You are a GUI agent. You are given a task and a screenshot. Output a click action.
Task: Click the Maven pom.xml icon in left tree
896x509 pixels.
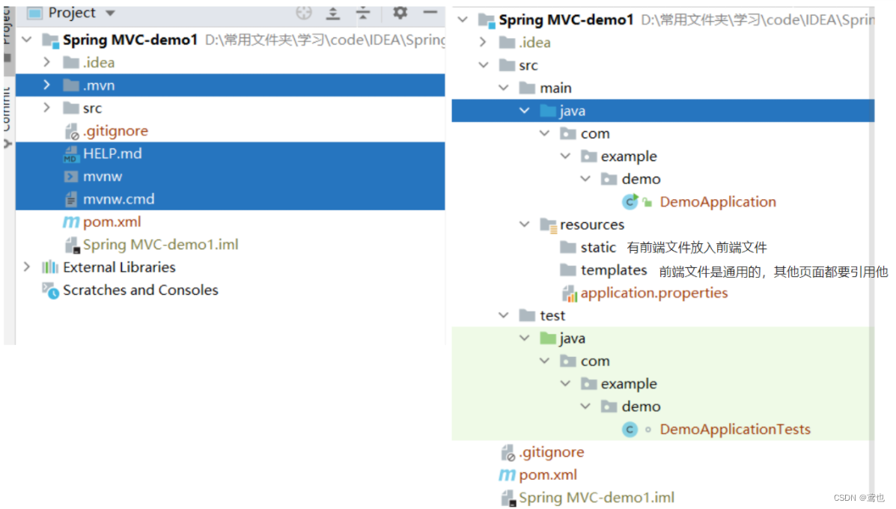click(71, 222)
